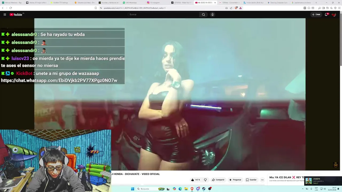Show hidden system tray icons

(303, 189)
